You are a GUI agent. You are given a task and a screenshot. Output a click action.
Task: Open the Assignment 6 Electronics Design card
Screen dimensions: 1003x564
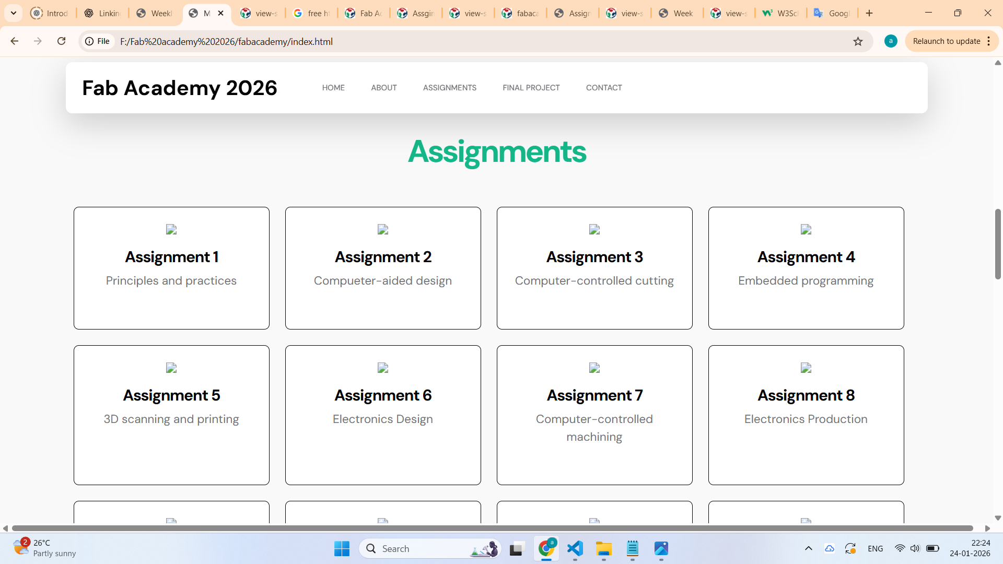click(383, 415)
